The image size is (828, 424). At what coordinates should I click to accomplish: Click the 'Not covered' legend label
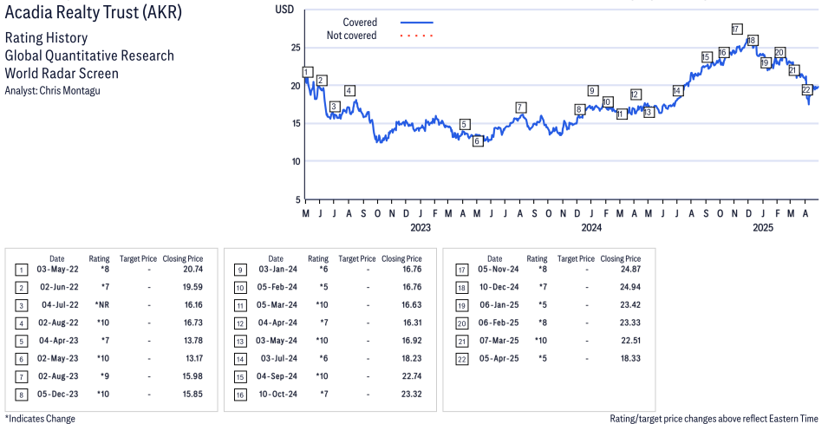[352, 36]
